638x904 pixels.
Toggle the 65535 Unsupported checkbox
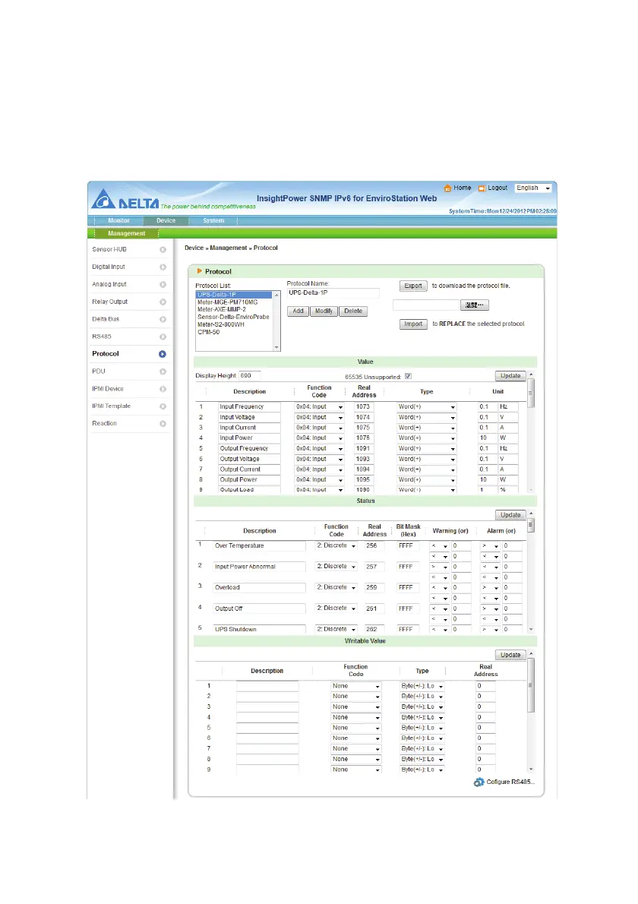[408, 377]
